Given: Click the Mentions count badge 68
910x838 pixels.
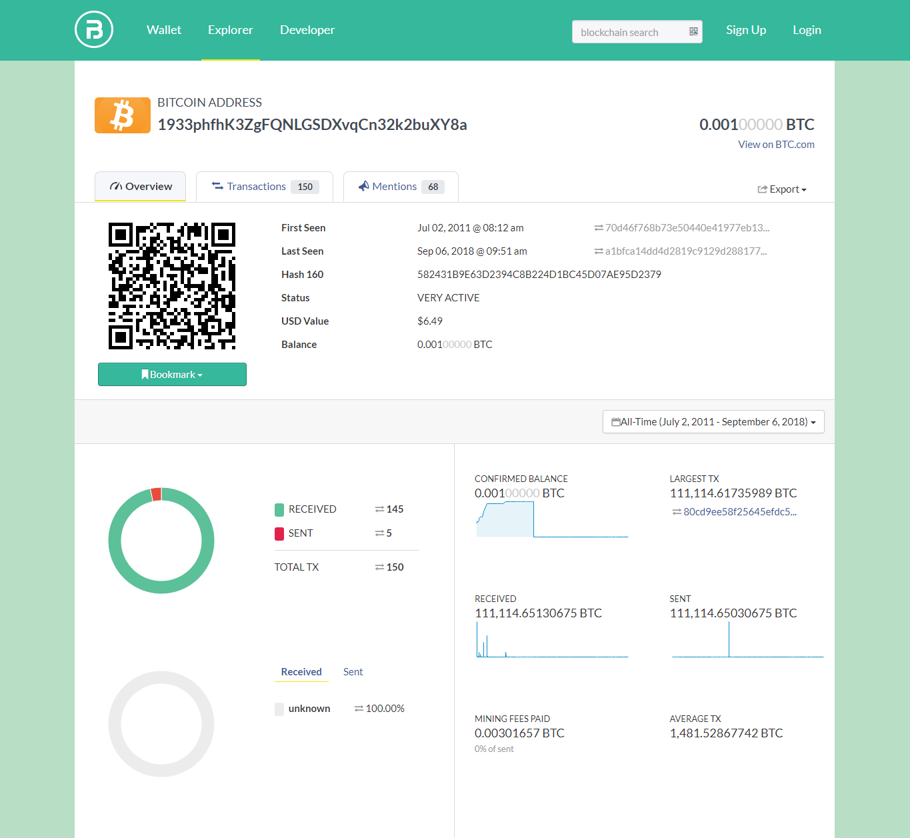Looking at the screenshot, I should pos(433,187).
